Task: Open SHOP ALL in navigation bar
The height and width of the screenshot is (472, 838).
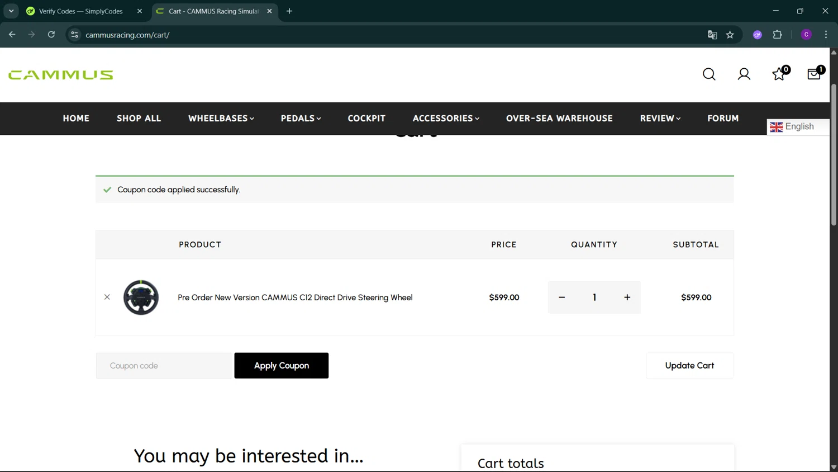Action: click(139, 119)
